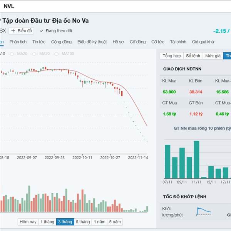Click the GIAO DỊCH NĐTNN heading
The width and height of the screenshot is (231, 231).
pos(182,69)
